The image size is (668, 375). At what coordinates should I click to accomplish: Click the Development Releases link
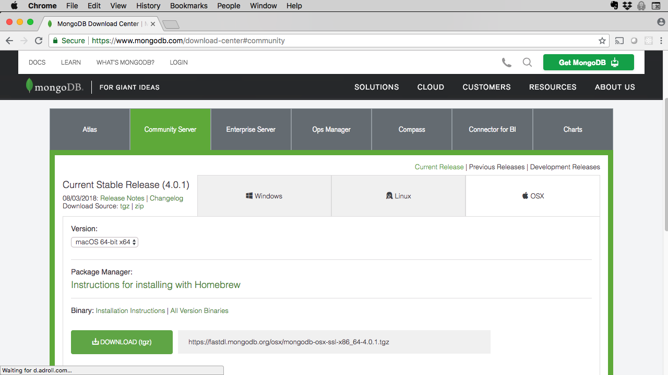[x=565, y=167]
